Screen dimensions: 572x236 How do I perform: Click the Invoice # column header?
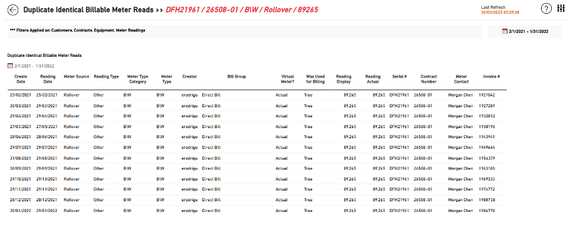[x=492, y=76]
